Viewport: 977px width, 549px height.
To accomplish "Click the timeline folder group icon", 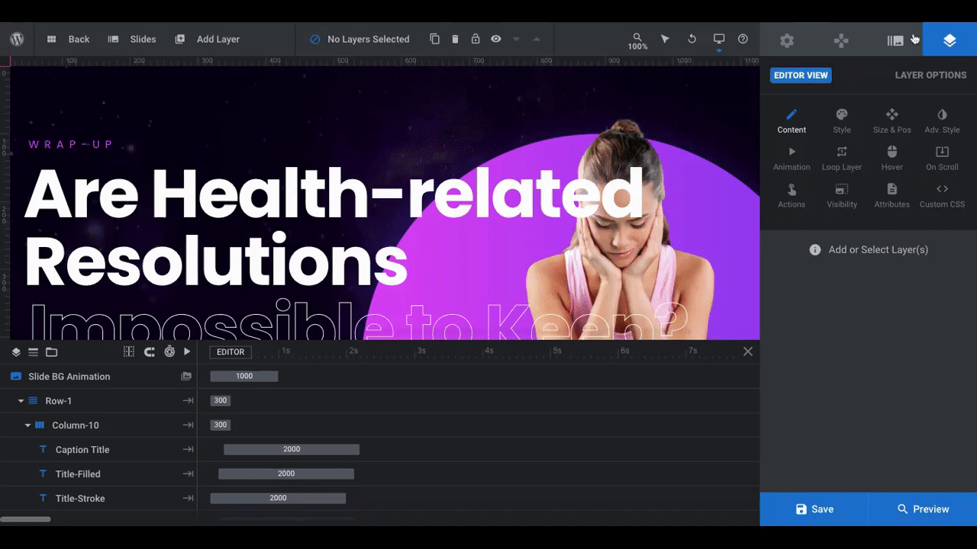I will click(51, 352).
